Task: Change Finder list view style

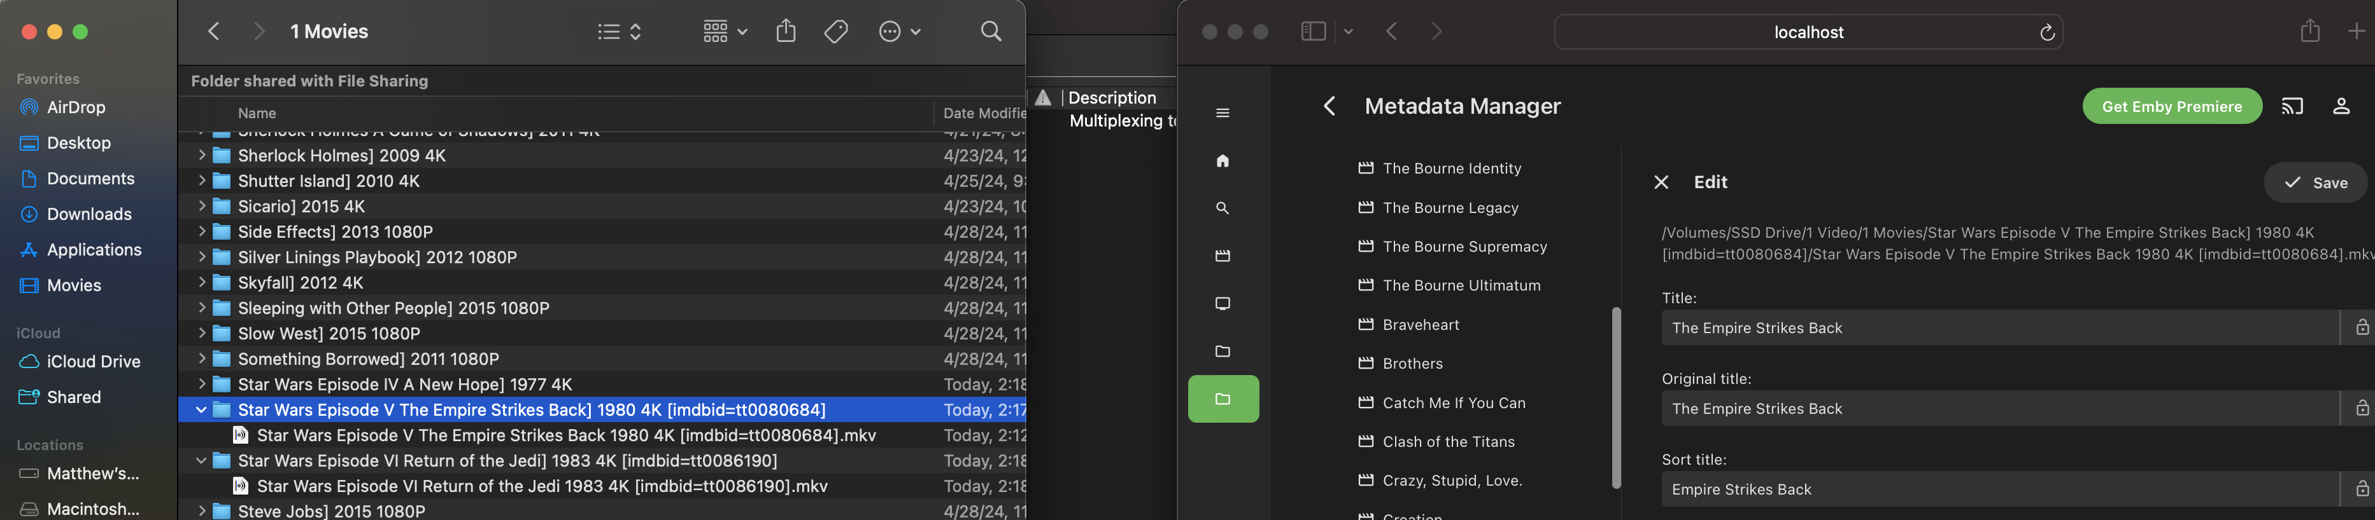Action: click(619, 31)
